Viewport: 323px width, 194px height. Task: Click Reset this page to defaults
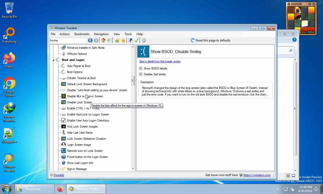[210, 40]
